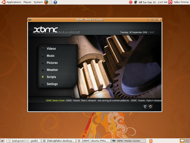Open the help question-mark icon
The image size is (190, 143).
pyautogui.click(x=55, y=2)
